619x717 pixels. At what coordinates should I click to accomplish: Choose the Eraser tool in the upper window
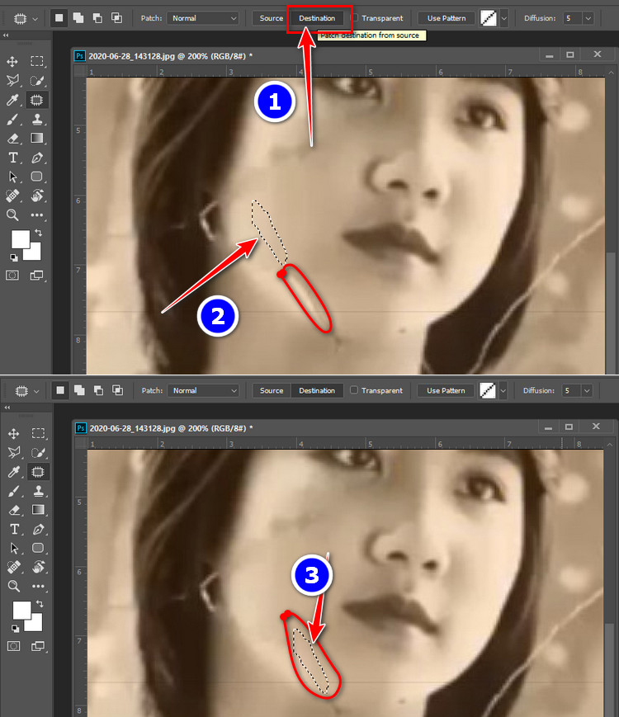tap(12, 138)
